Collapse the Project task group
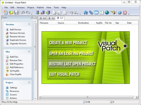The image size is (141, 105). [x=29, y=82]
